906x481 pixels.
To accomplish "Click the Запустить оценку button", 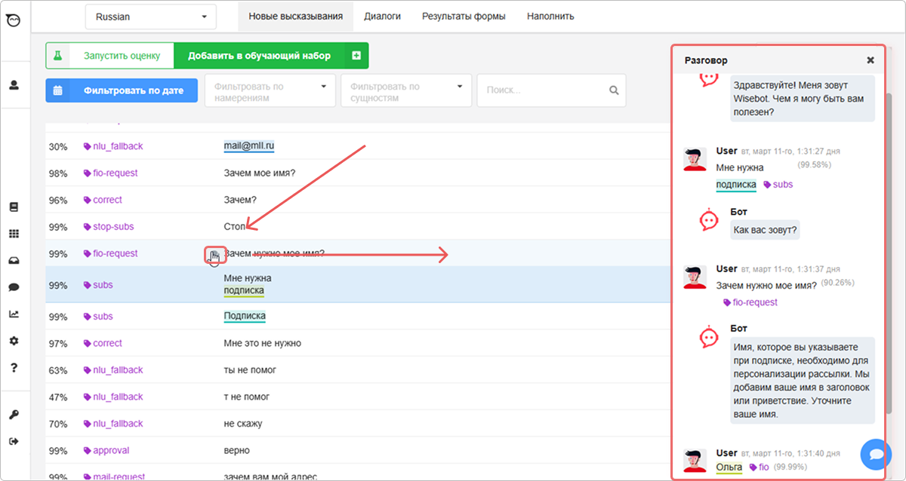I will (x=110, y=56).
